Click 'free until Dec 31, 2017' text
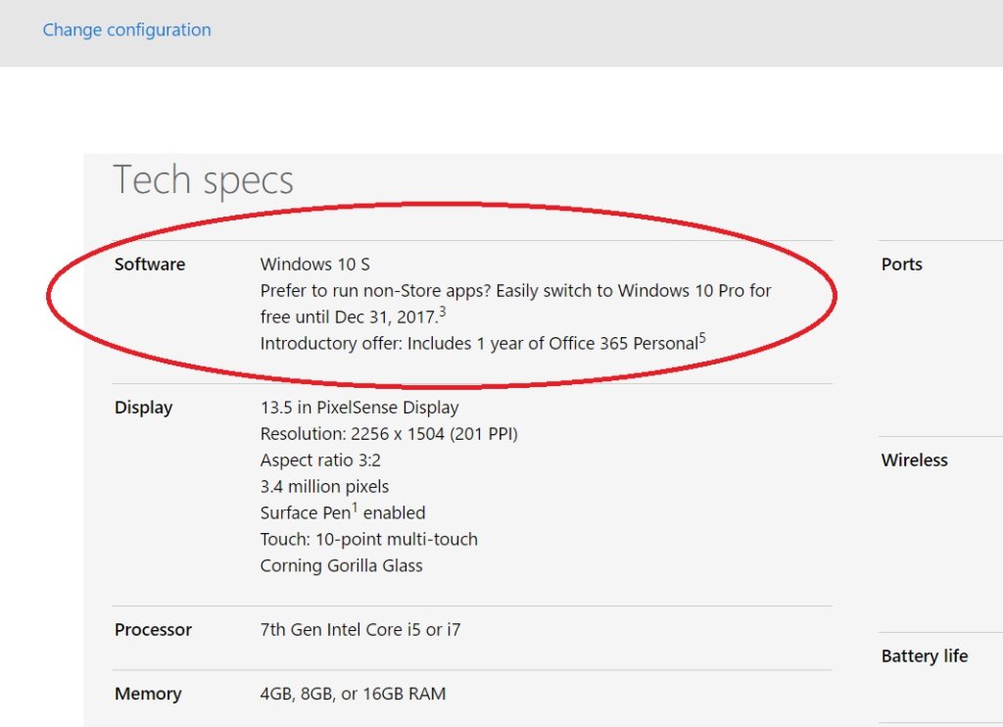 [x=349, y=317]
